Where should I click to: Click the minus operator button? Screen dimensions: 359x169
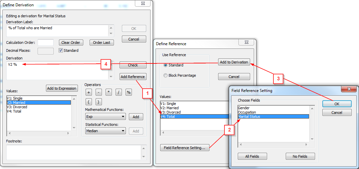tap(99, 93)
